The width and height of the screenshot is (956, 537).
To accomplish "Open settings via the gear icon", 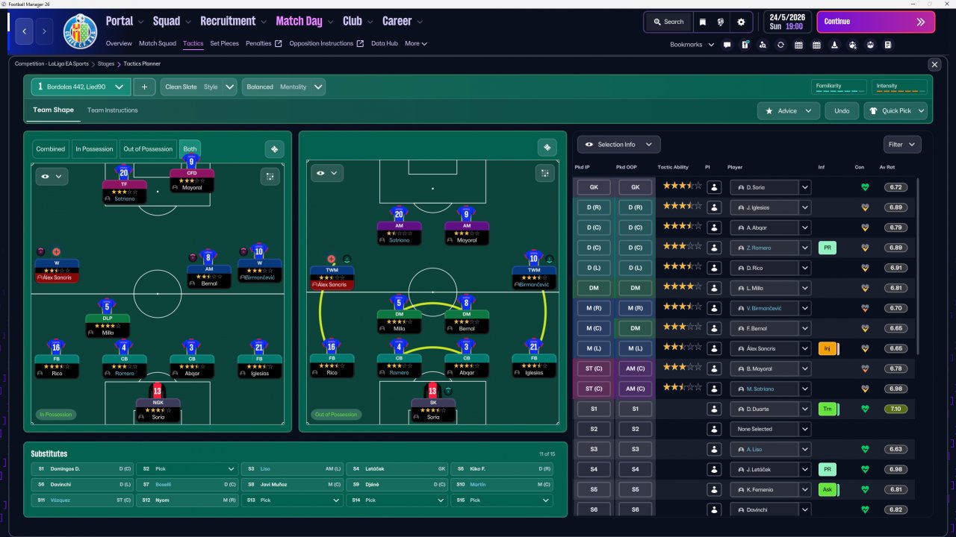I will (x=741, y=22).
